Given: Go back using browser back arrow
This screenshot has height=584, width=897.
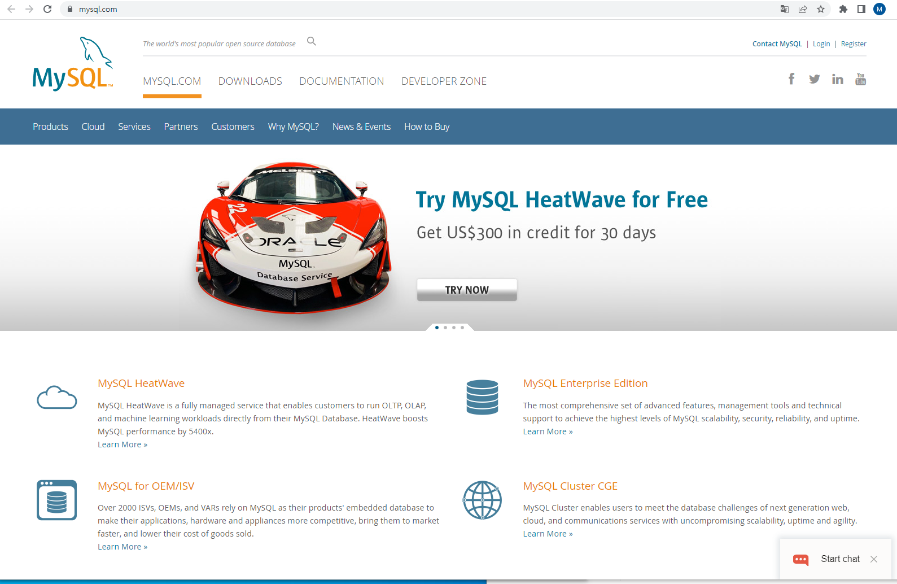Looking at the screenshot, I should coord(11,9).
